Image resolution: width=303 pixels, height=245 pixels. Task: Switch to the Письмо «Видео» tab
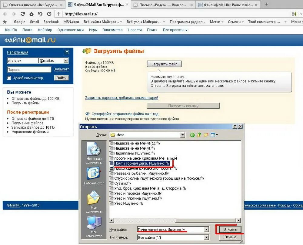(x=163, y=5)
